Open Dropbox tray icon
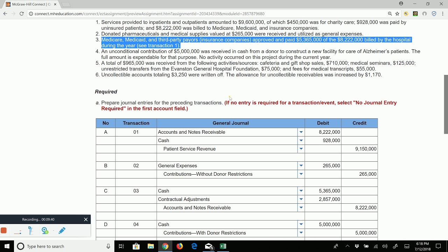The image size is (448, 252). point(357,246)
